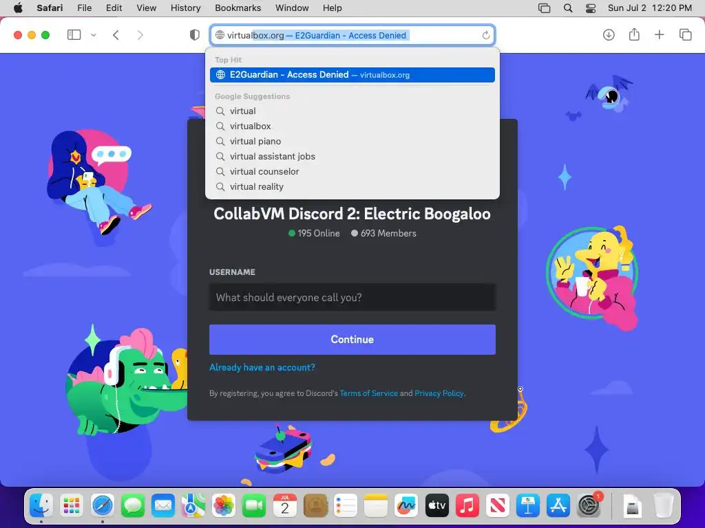
Task: Toggle the Safari sidebar button
Action: pyautogui.click(x=74, y=35)
